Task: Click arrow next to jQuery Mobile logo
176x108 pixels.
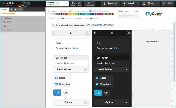Action: click(x=165, y=12)
